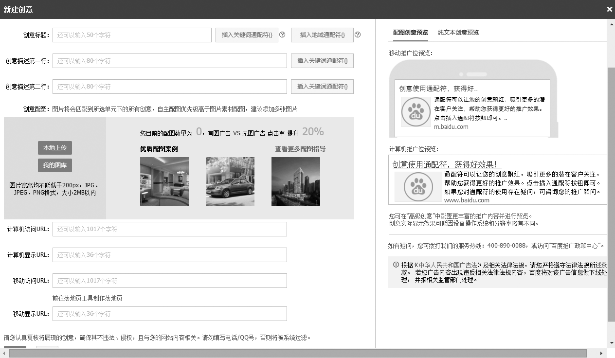Viewport: 615px width, 358px height.
Task: Click help icon beside keyword wildcard button
Action: 282,35
